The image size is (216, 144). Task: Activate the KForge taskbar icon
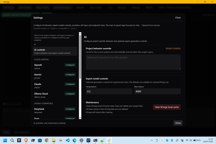pyautogui.click(x=109, y=140)
